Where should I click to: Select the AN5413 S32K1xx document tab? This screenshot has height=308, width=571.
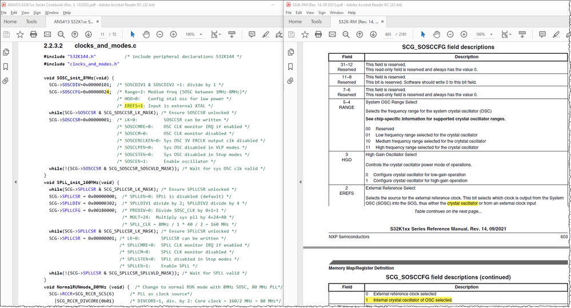click(x=74, y=22)
